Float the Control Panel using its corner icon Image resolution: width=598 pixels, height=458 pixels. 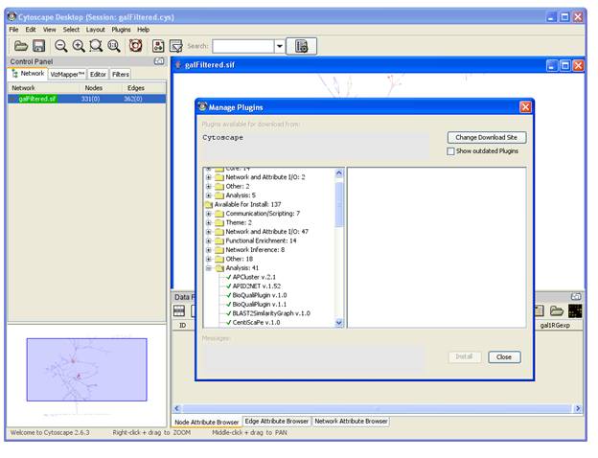coord(159,61)
